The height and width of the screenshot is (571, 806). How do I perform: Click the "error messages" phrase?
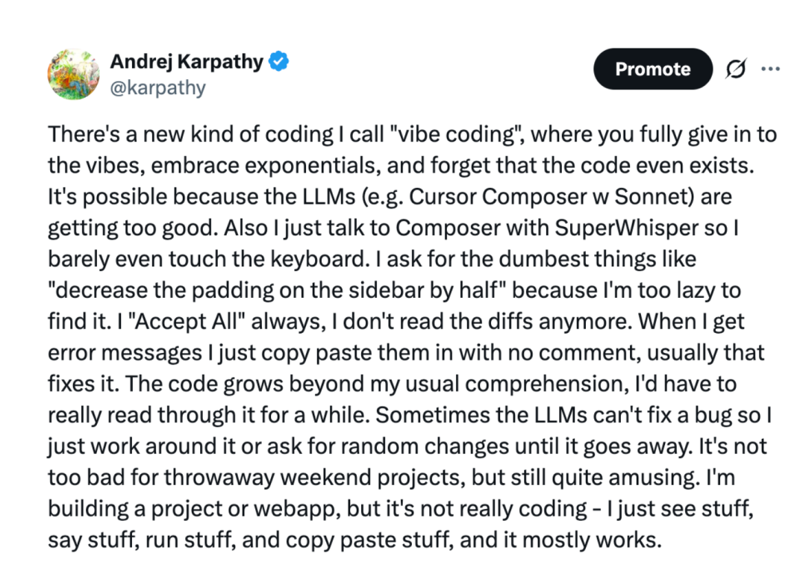[x=125, y=353]
